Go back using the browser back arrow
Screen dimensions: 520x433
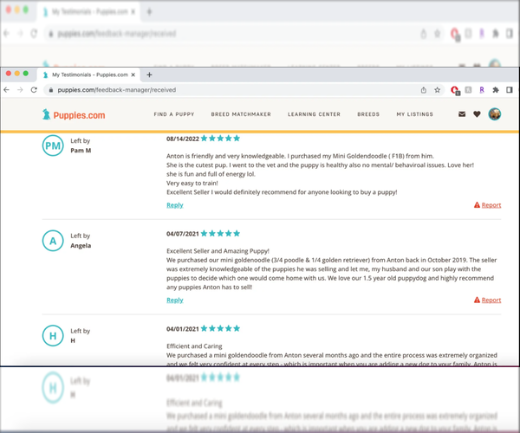[8, 89]
